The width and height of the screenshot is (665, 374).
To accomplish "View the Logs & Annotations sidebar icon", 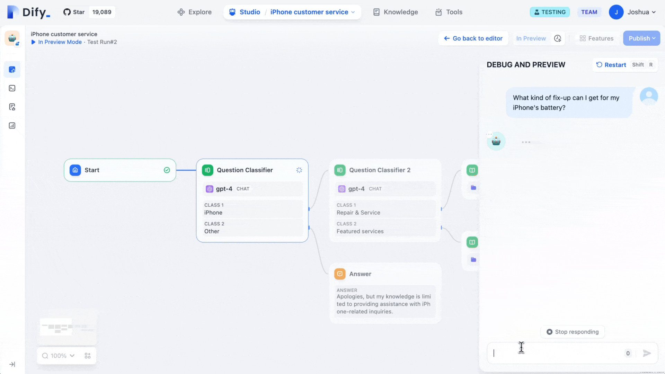I will coord(12,107).
